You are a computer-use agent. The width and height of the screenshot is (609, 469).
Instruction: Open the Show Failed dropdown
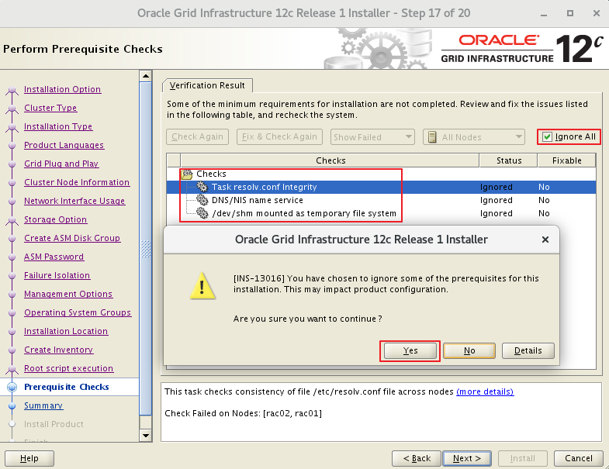[x=372, y=137]
